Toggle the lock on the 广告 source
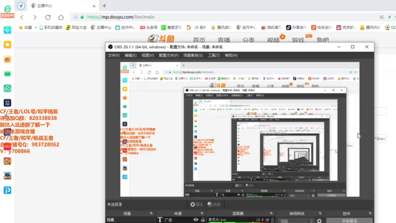This screenshot has height=223, width=396. pyautogui.click(x=203, y=220)
